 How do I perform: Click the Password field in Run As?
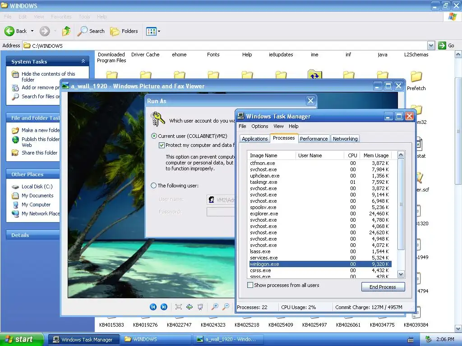[221, 212]
